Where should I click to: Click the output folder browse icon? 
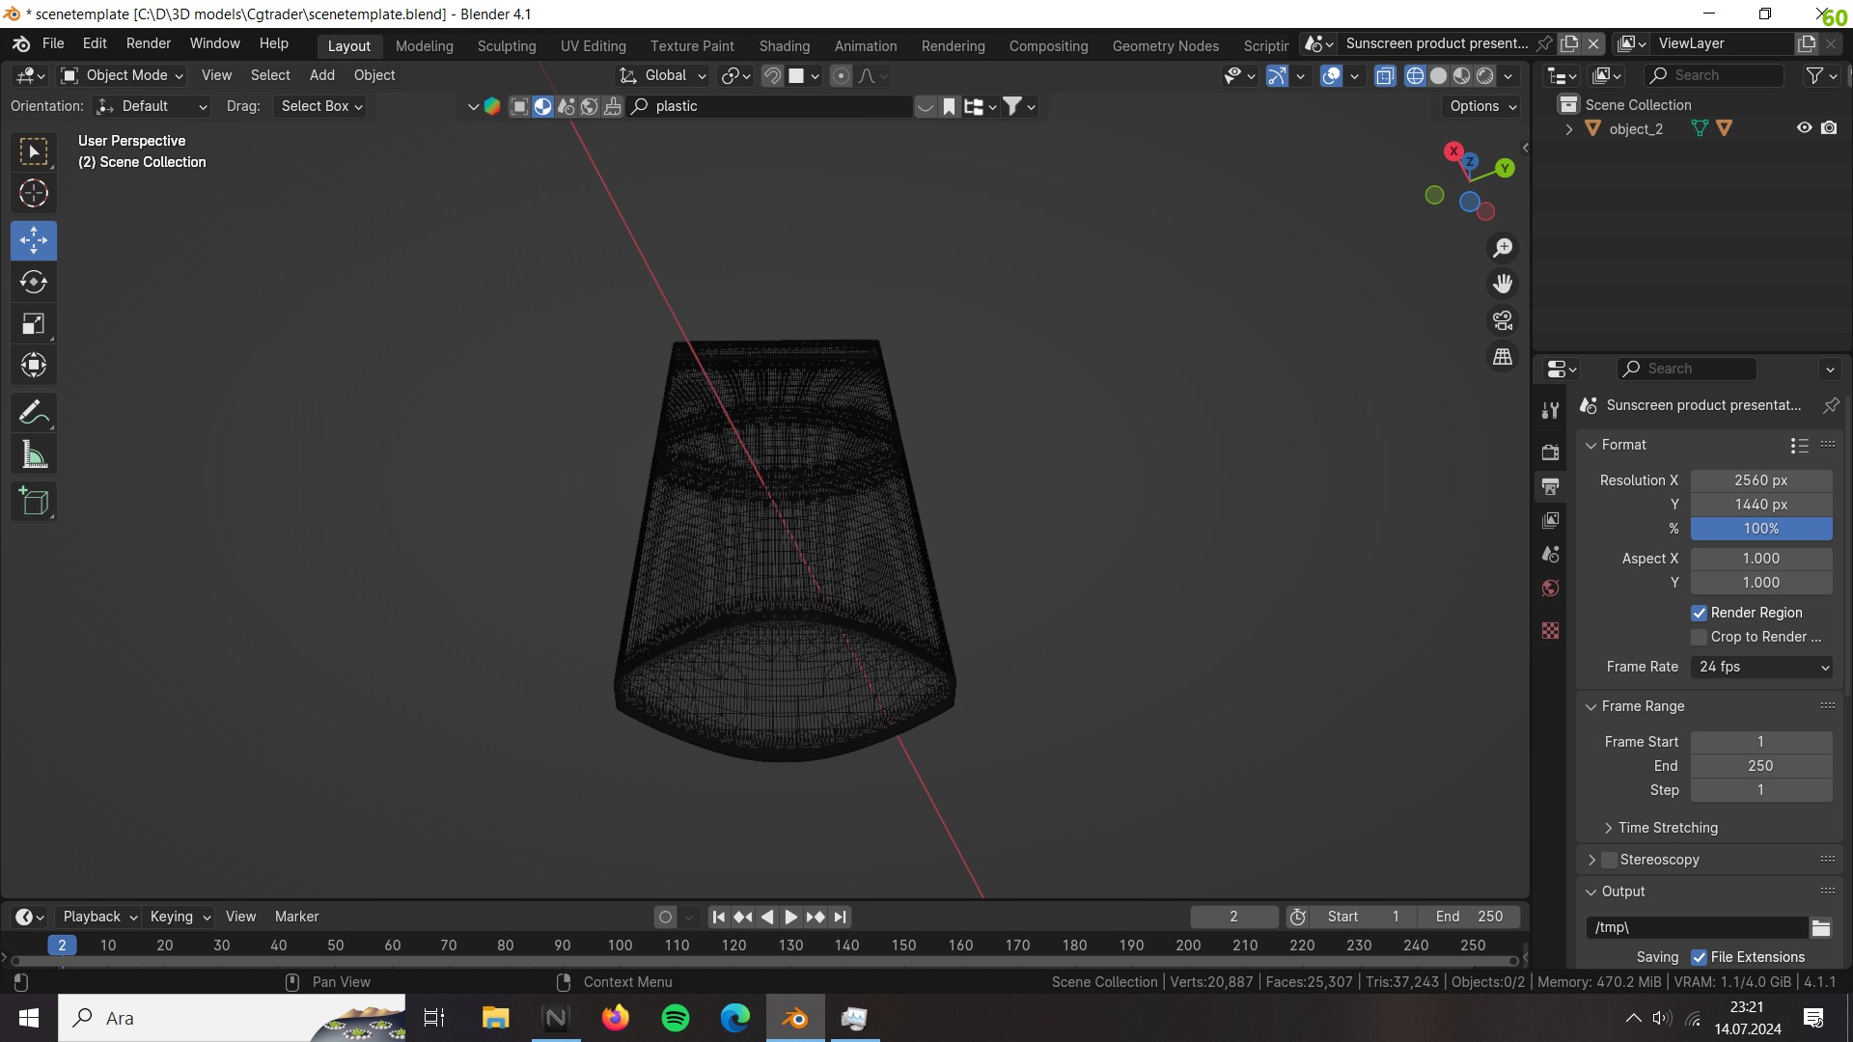pyautogui.click(x=1821, y=927)
